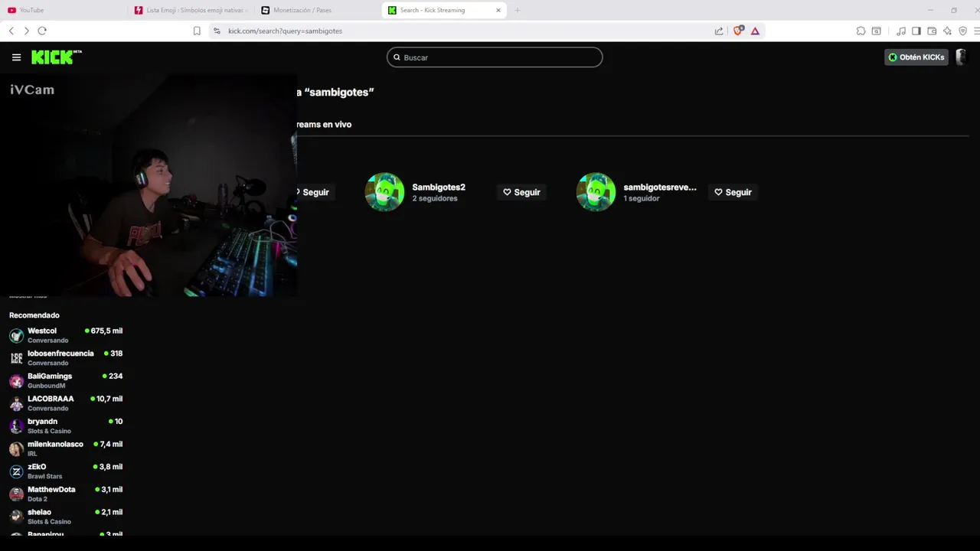Click '1 seguidor' under sambigotesreve...
980x551 pixels.
point(642,198)
